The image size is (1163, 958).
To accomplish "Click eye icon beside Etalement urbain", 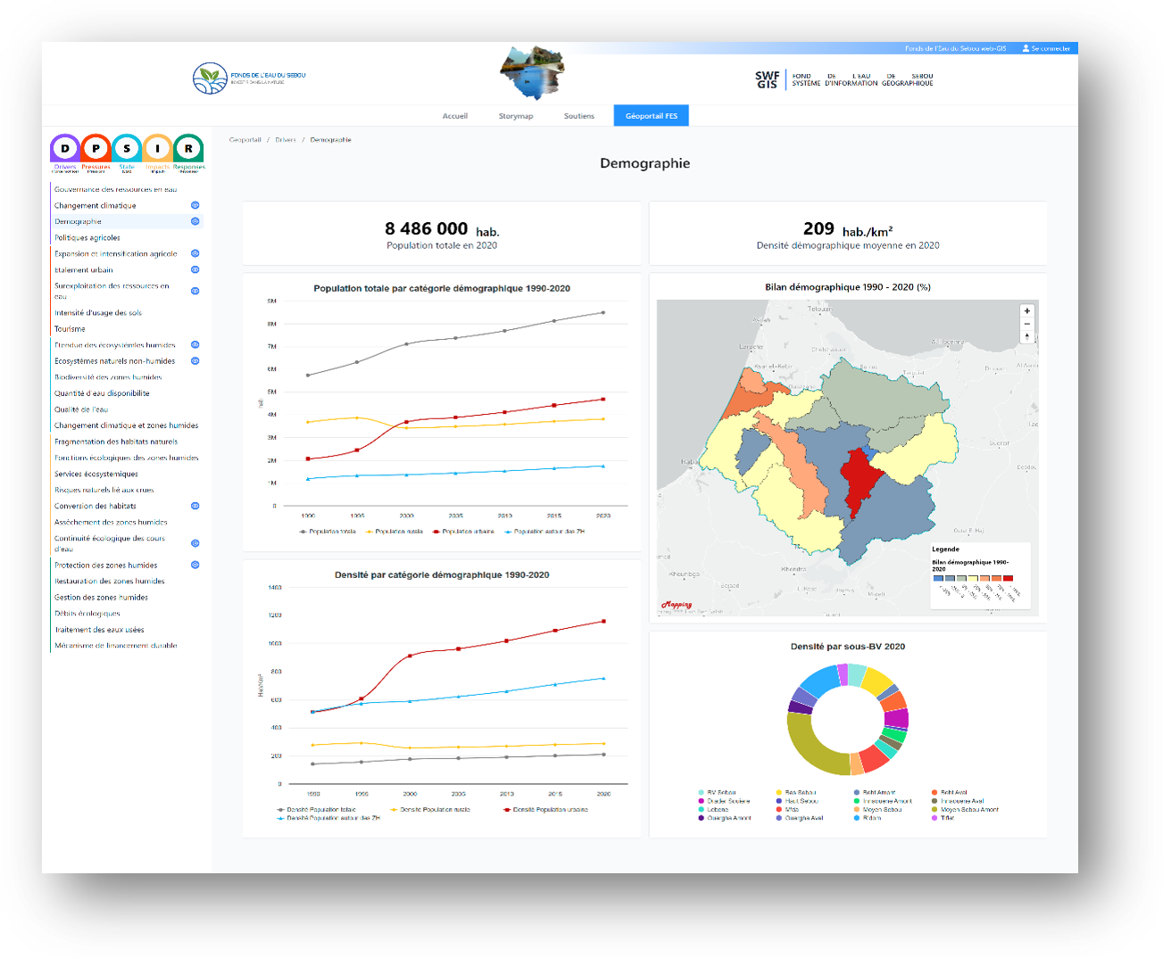I will [195, 269].
